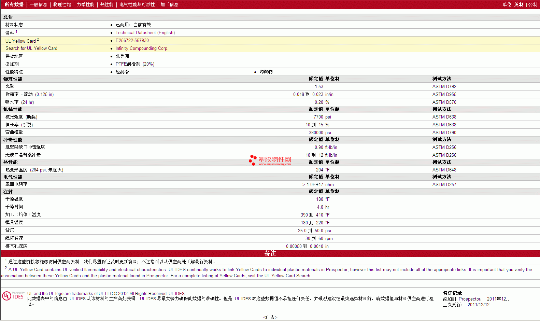The image size is (540, 321).
Task: Click the 上次更新 date 2011/12/12
Action: coord(478,305)
